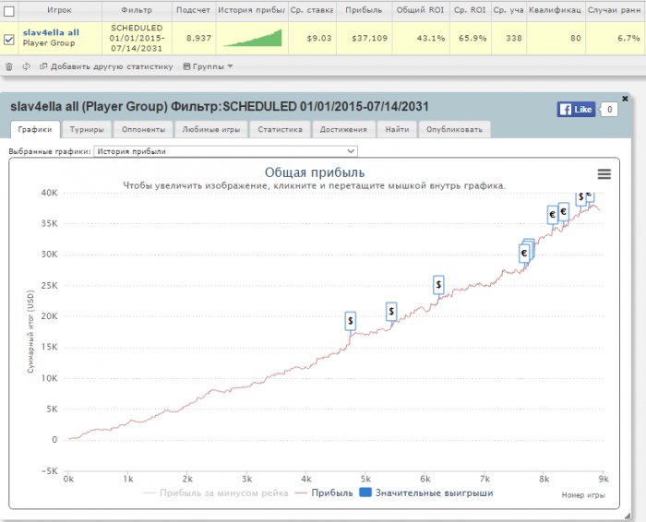Open the 'Оппоненты' tab
The image size is (646, 522).
click(x=143, y=129)
